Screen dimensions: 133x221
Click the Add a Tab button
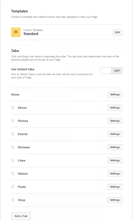tap(21, 216)
